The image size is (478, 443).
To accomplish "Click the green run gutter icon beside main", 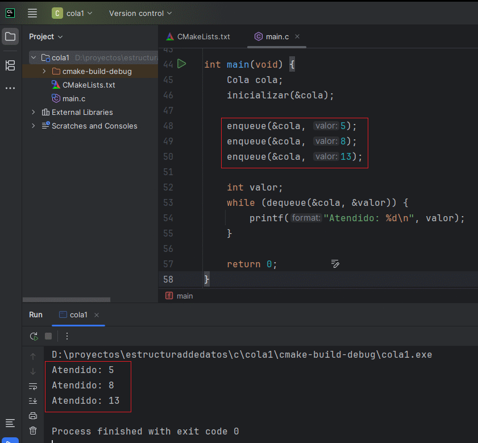I will tap(181, 64).
